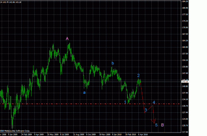
Task: Select the blue wave label 5
Action: 156,125
